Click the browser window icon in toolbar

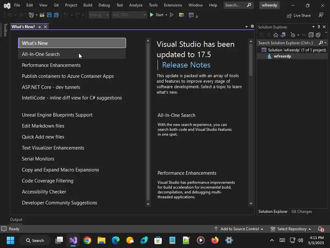[191, 15]
